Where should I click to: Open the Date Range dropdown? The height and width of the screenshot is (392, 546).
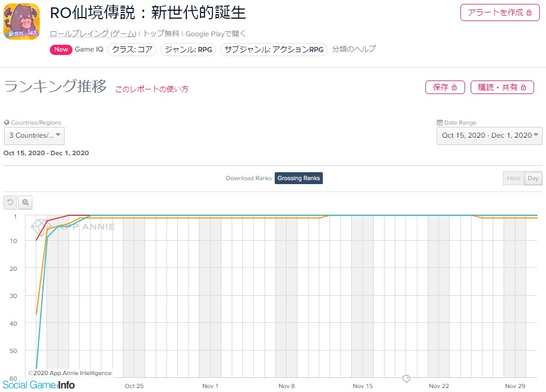pos(489,135)
